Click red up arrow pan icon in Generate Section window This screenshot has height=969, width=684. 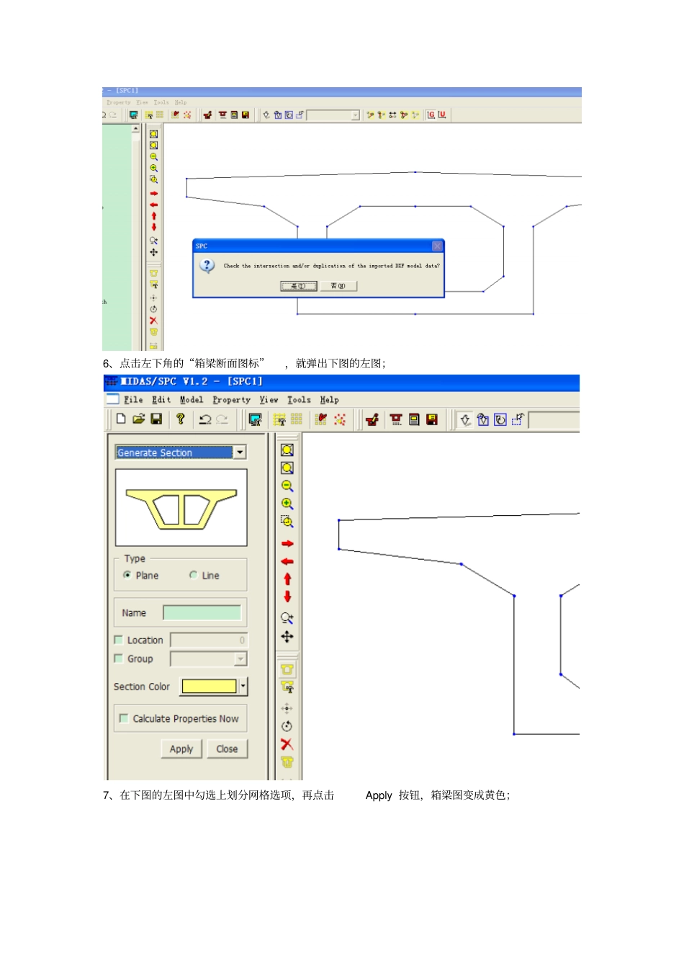click(x=287, y=579)
